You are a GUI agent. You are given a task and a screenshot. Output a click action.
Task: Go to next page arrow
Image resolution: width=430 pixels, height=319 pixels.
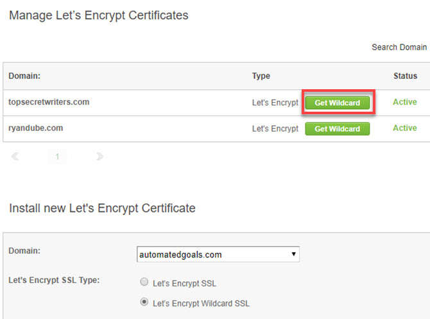(99, 157)
